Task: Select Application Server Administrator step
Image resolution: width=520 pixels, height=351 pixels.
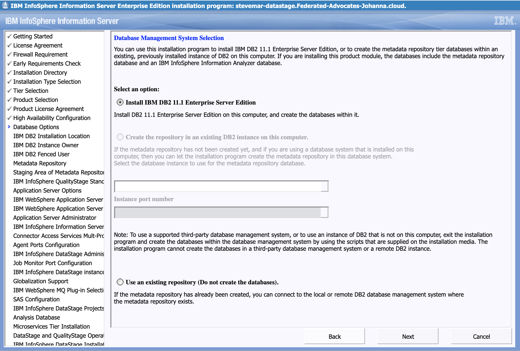Action: (55, 218)
